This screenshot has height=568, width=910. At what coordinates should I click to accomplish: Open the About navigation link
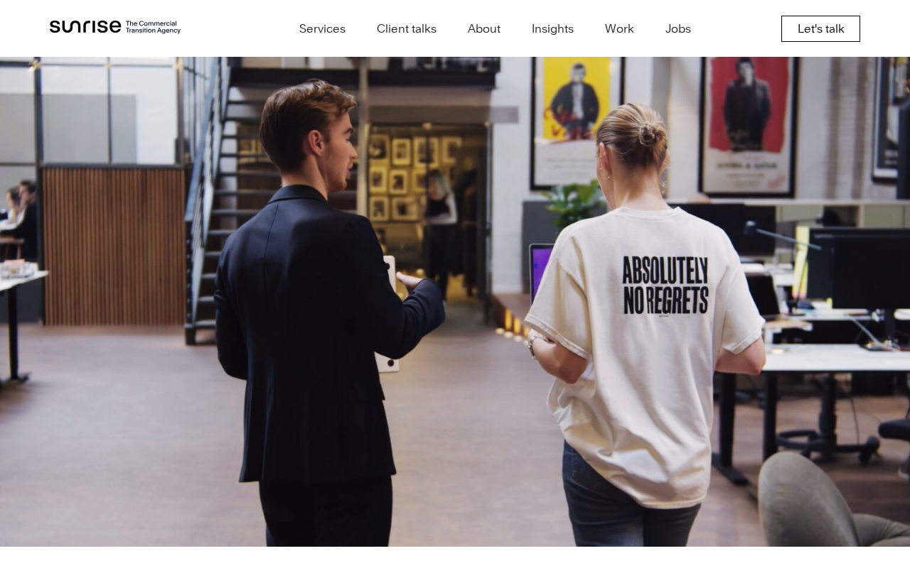[x=484, y=28]
